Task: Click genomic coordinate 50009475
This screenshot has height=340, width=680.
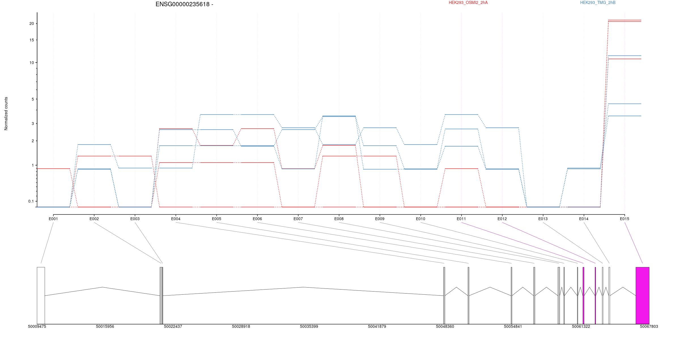Action: (37, 326)
